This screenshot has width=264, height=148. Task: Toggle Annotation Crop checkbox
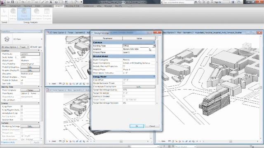22,113
